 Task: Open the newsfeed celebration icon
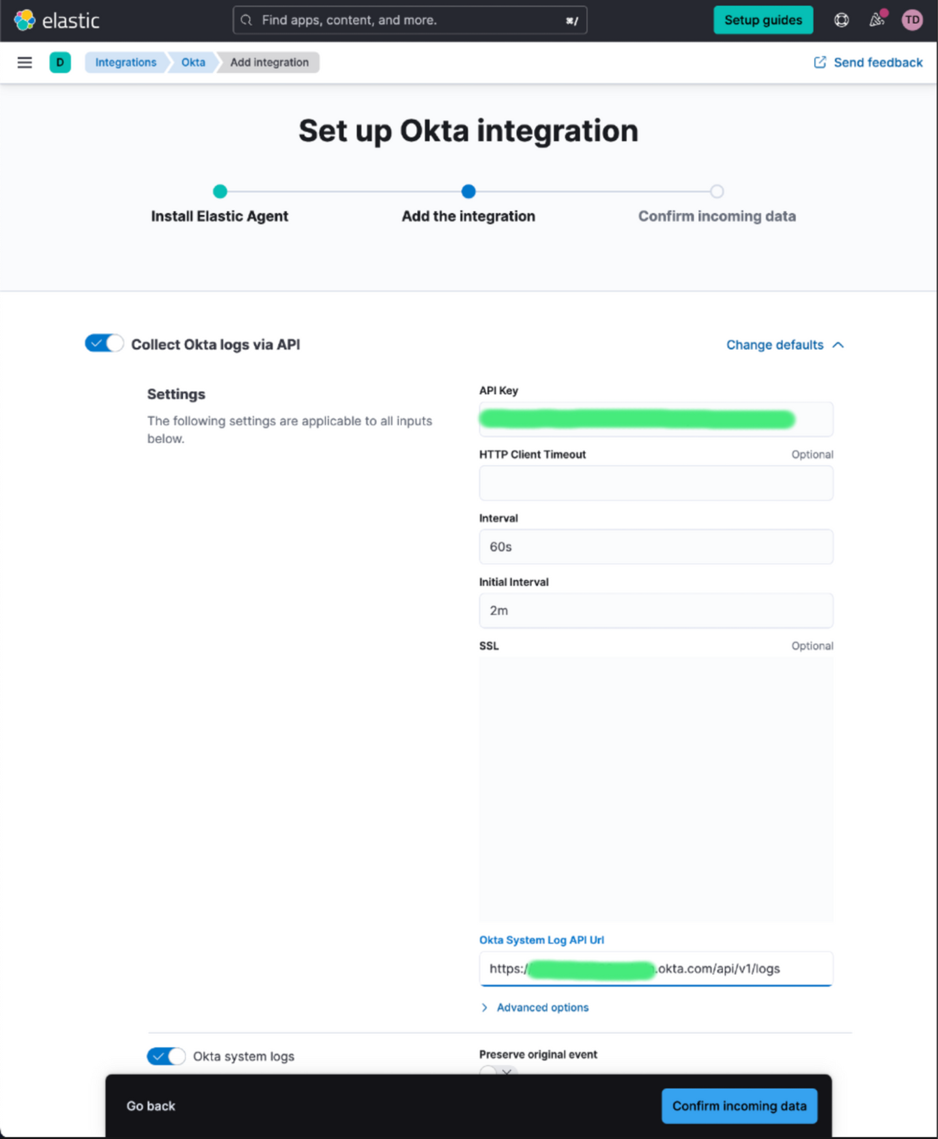tap(877, 20)
